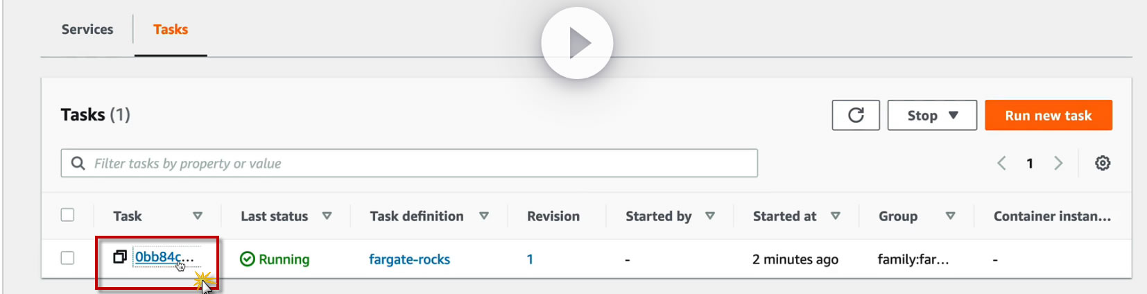
Task: Sort by Task definition column arrow
Action: tap(484, 216)
